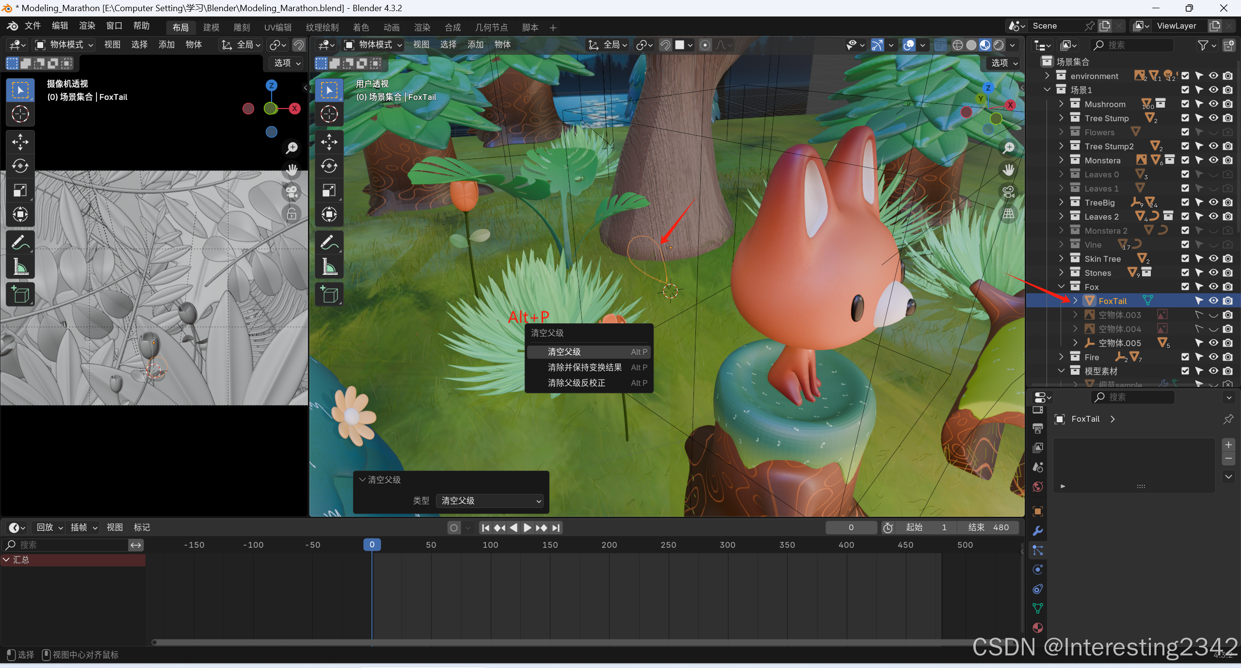Click the 选项 button in right viewport

coord(1003,63)
